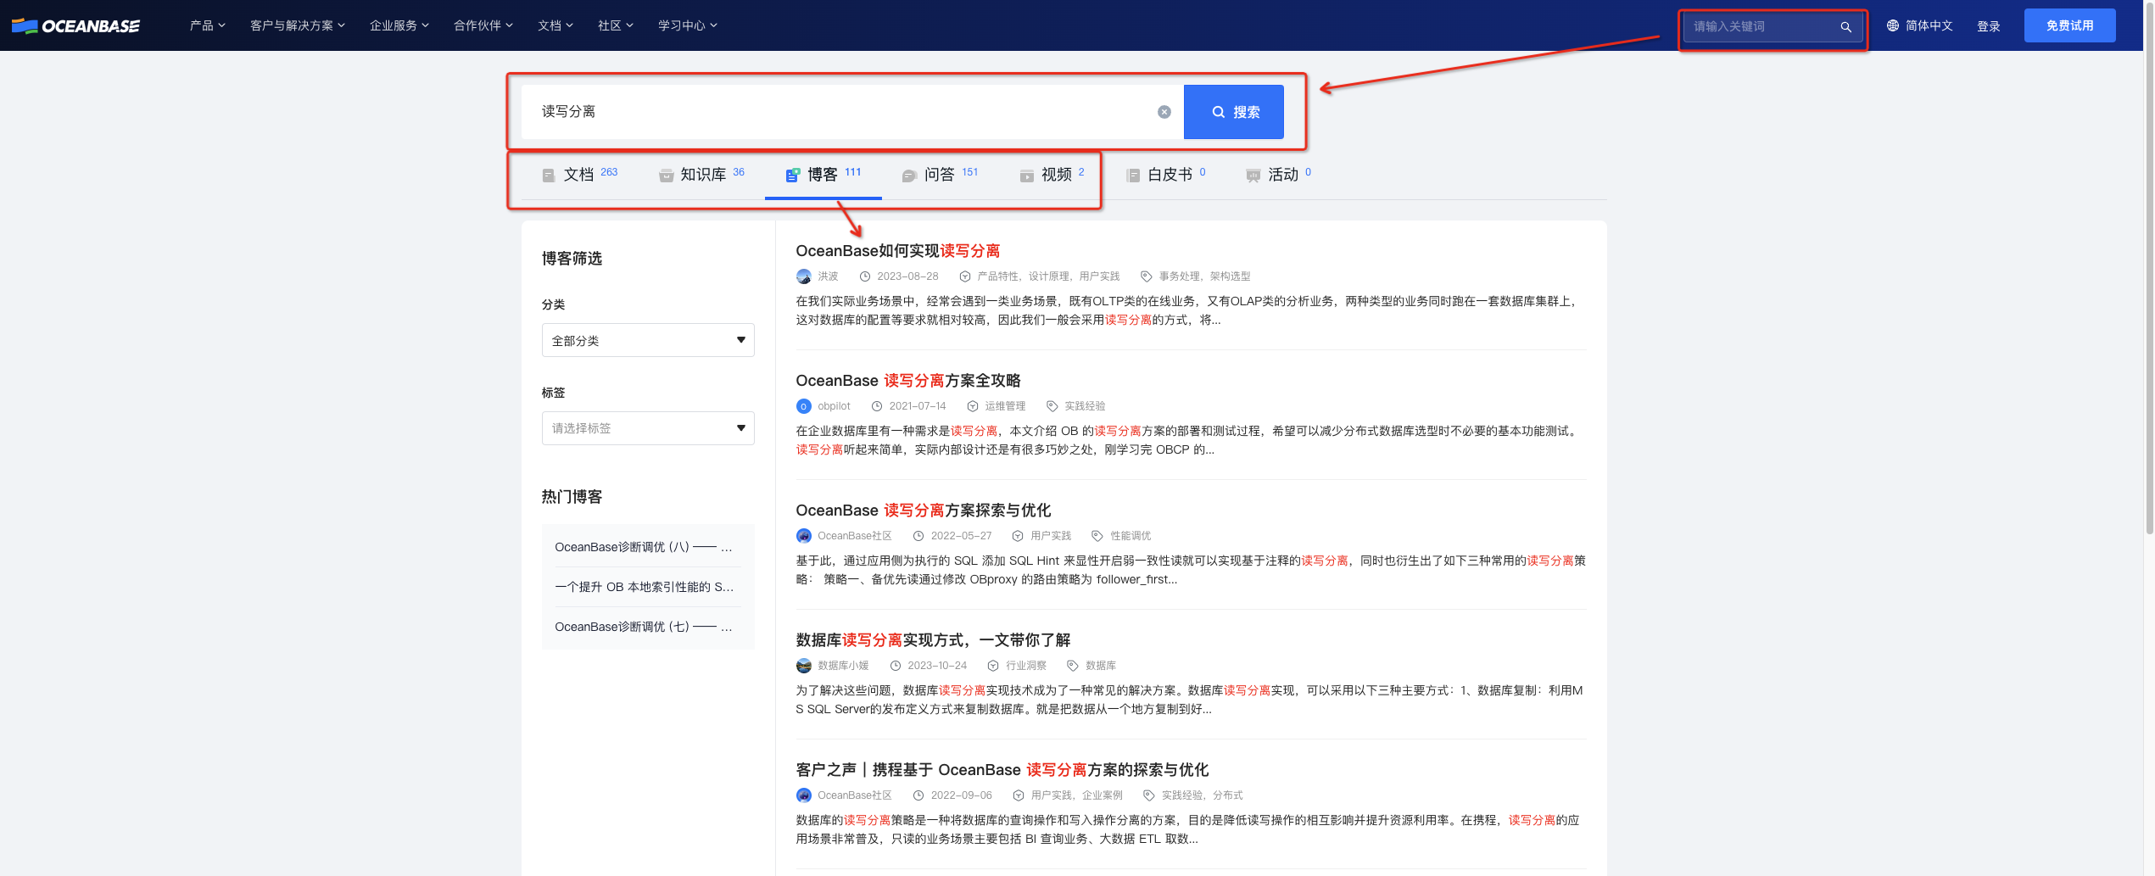Switch to 问答 151 tab
This screenshot has height=876, width=2155.
click(x=941, y=175)
